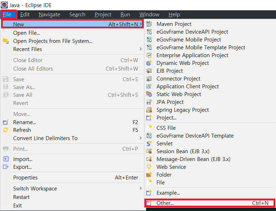Click the Application Client Project icon

149,86
